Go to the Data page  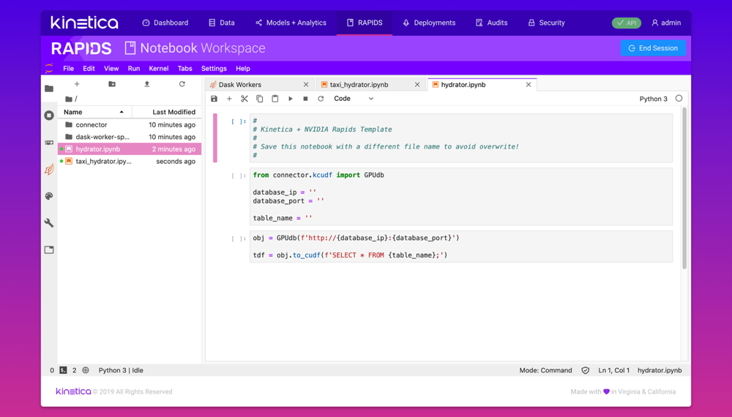pyautogui.click(x=222, y=23)
